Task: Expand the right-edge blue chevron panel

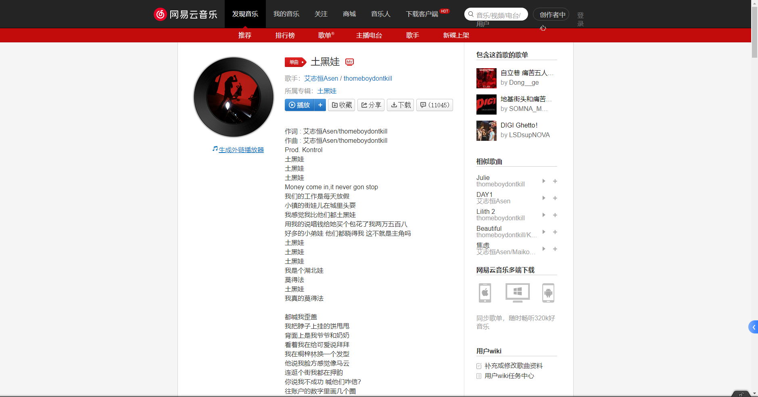Action: click(x=753, y=327)
